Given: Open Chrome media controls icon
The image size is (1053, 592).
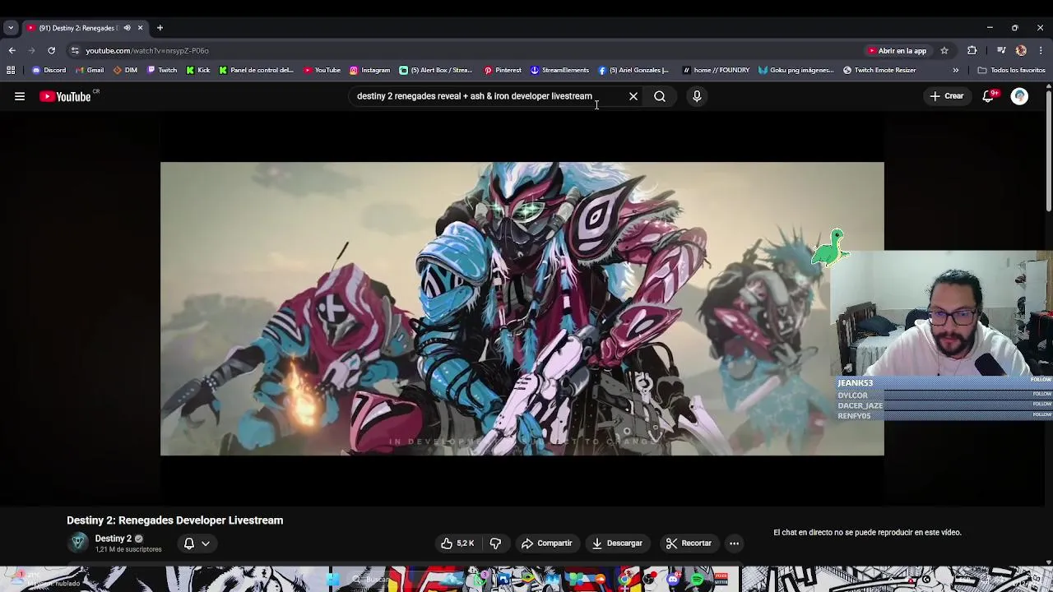Looking at the screenshot, I should 1001,51.
